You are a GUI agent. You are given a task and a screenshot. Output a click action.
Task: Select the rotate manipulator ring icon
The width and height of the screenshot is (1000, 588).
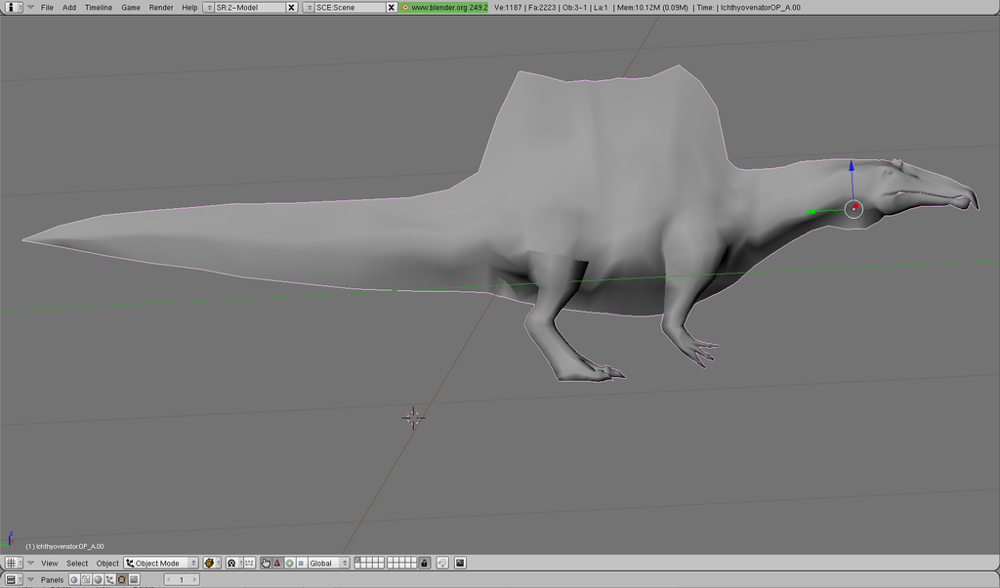pos(289,563)
